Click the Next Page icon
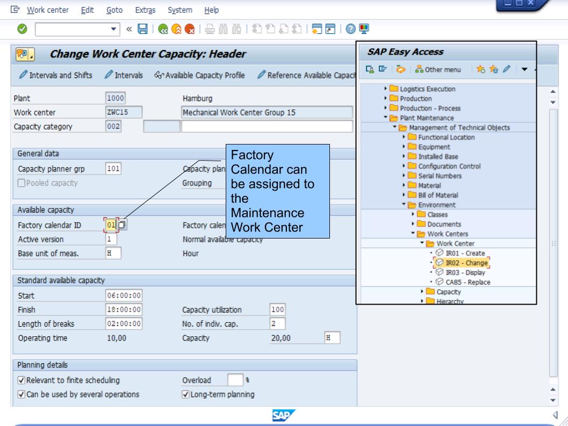 click(284, 29)
